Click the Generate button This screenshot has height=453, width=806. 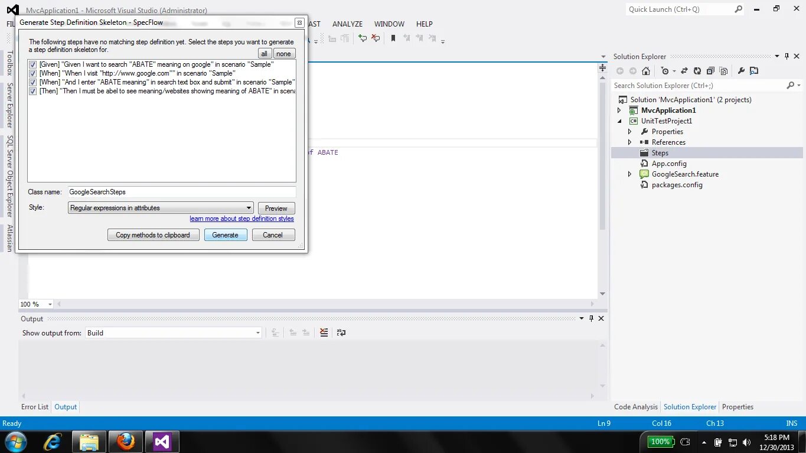point(225,235)
